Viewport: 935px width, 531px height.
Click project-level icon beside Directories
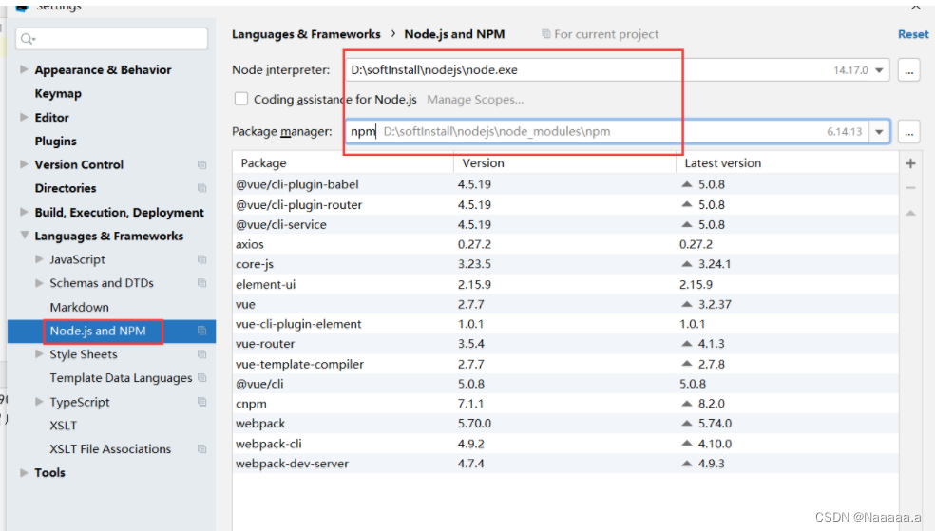pyautogui.click(x=201, y=188)
